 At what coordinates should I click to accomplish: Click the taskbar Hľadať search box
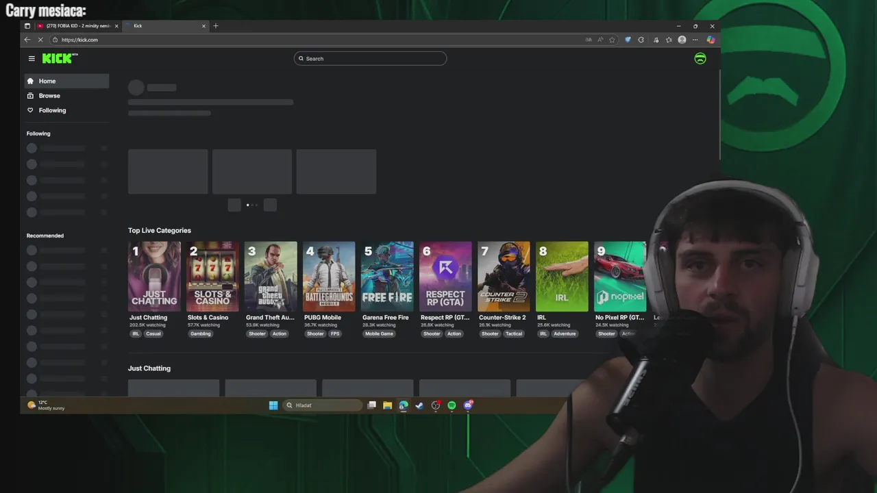point(323,405)
